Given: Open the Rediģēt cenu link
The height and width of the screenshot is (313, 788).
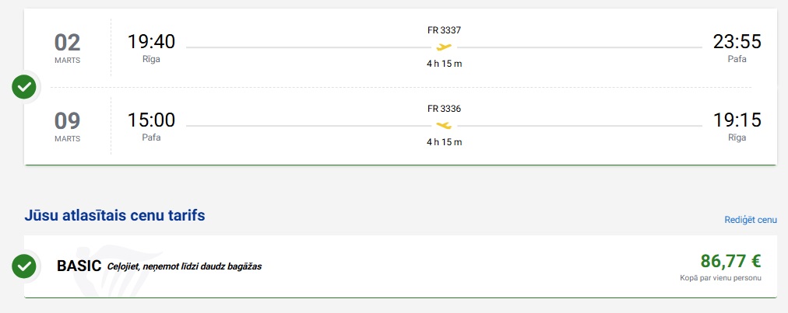Looking at the screenshot, I should click(751, 220).
